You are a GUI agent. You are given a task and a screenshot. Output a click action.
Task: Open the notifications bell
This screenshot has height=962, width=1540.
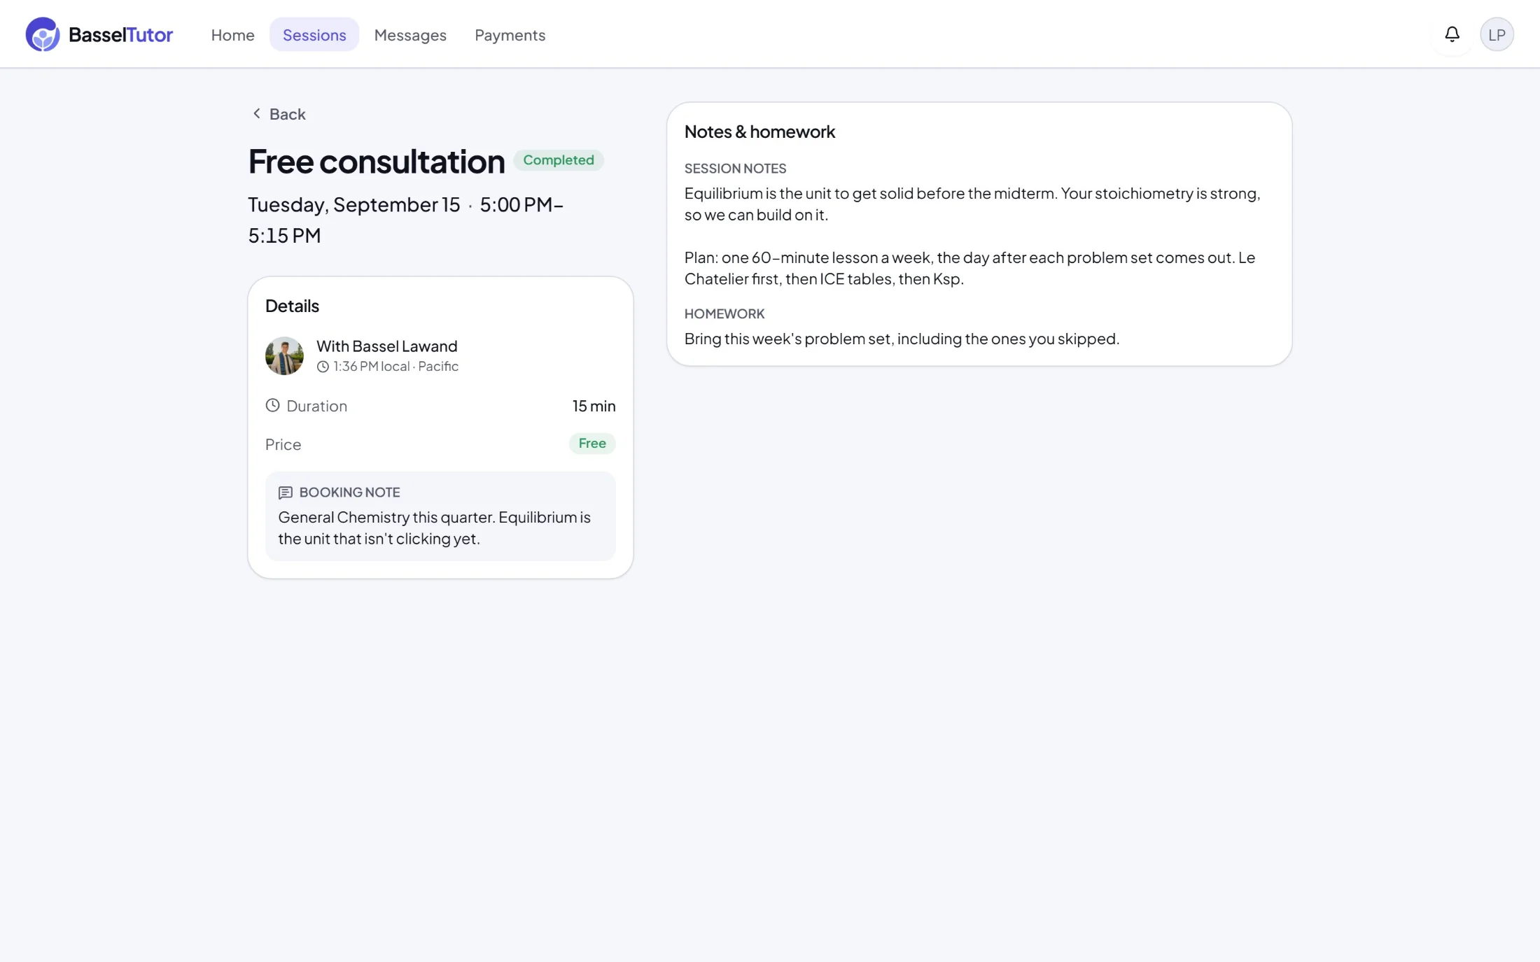(1452, 34)
